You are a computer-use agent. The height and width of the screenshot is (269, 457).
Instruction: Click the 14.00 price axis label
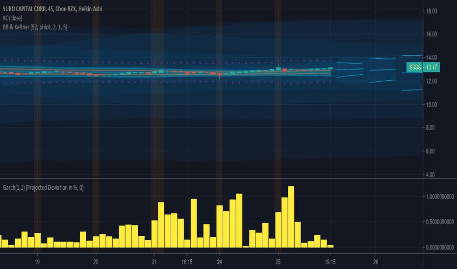tap(432, 58)
